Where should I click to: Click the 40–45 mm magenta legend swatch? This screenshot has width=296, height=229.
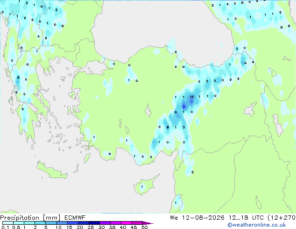click(127, 223)
